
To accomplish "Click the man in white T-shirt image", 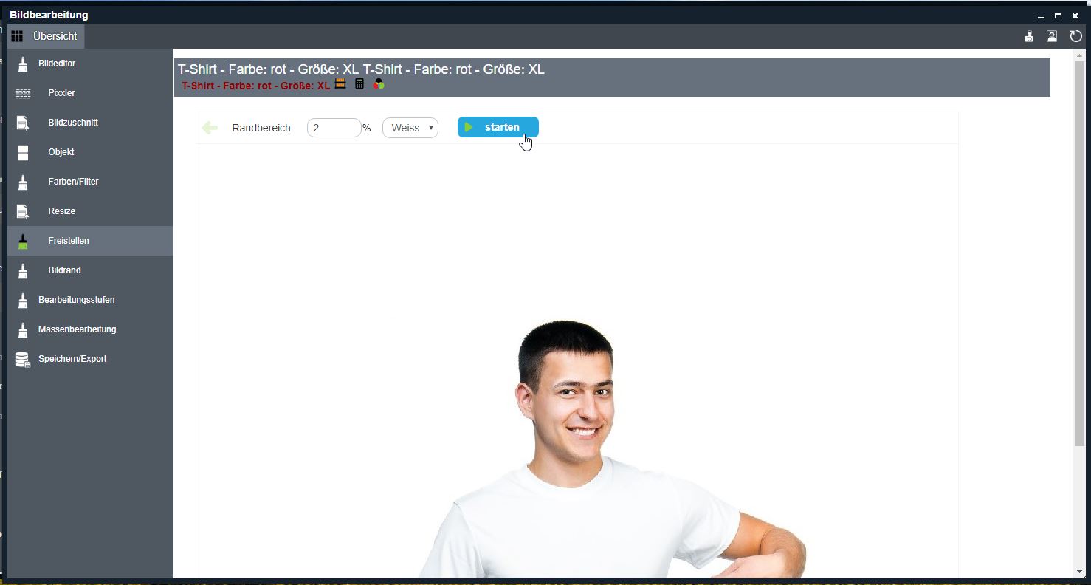I will (x=612, y=449).
